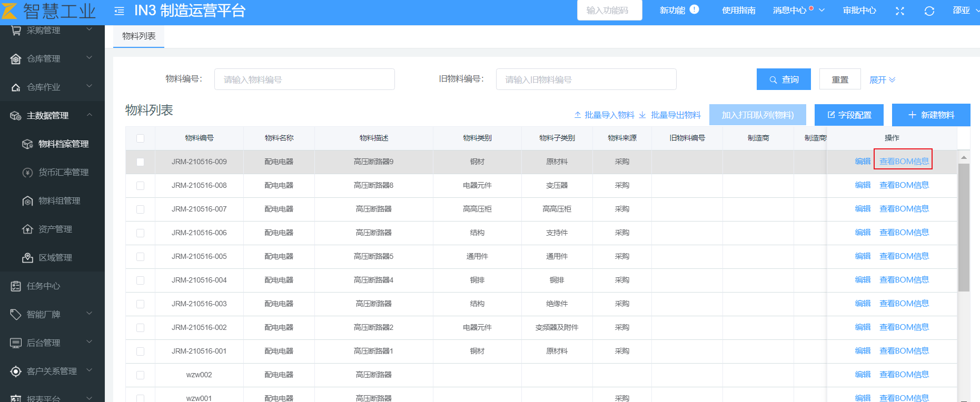Click the 新建物料 button

coord(930,115)
